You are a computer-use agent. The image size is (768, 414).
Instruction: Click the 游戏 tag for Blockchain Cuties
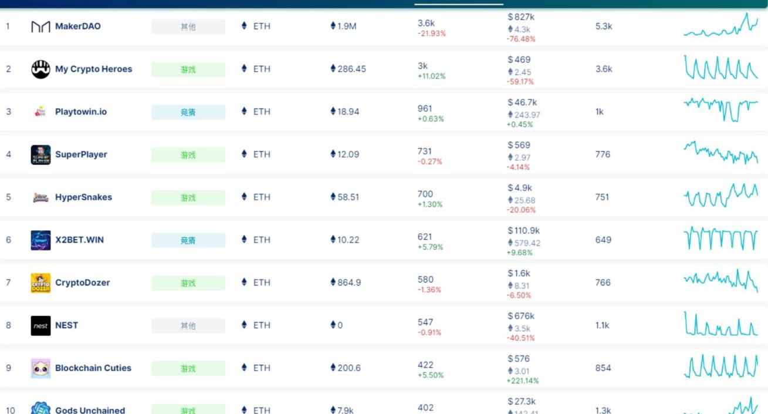tap(188, 369)
